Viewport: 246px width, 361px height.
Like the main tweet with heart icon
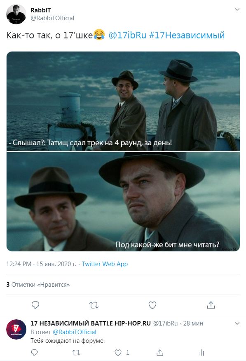tap(152, 305)
